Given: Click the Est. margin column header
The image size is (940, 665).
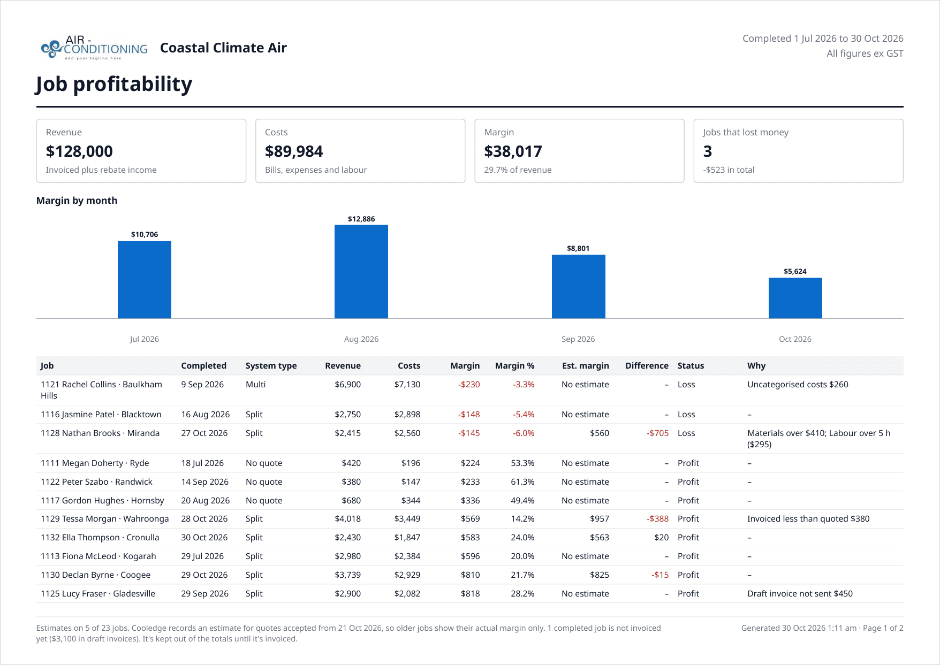Looking at the screenshot, I should pos(585,365).
